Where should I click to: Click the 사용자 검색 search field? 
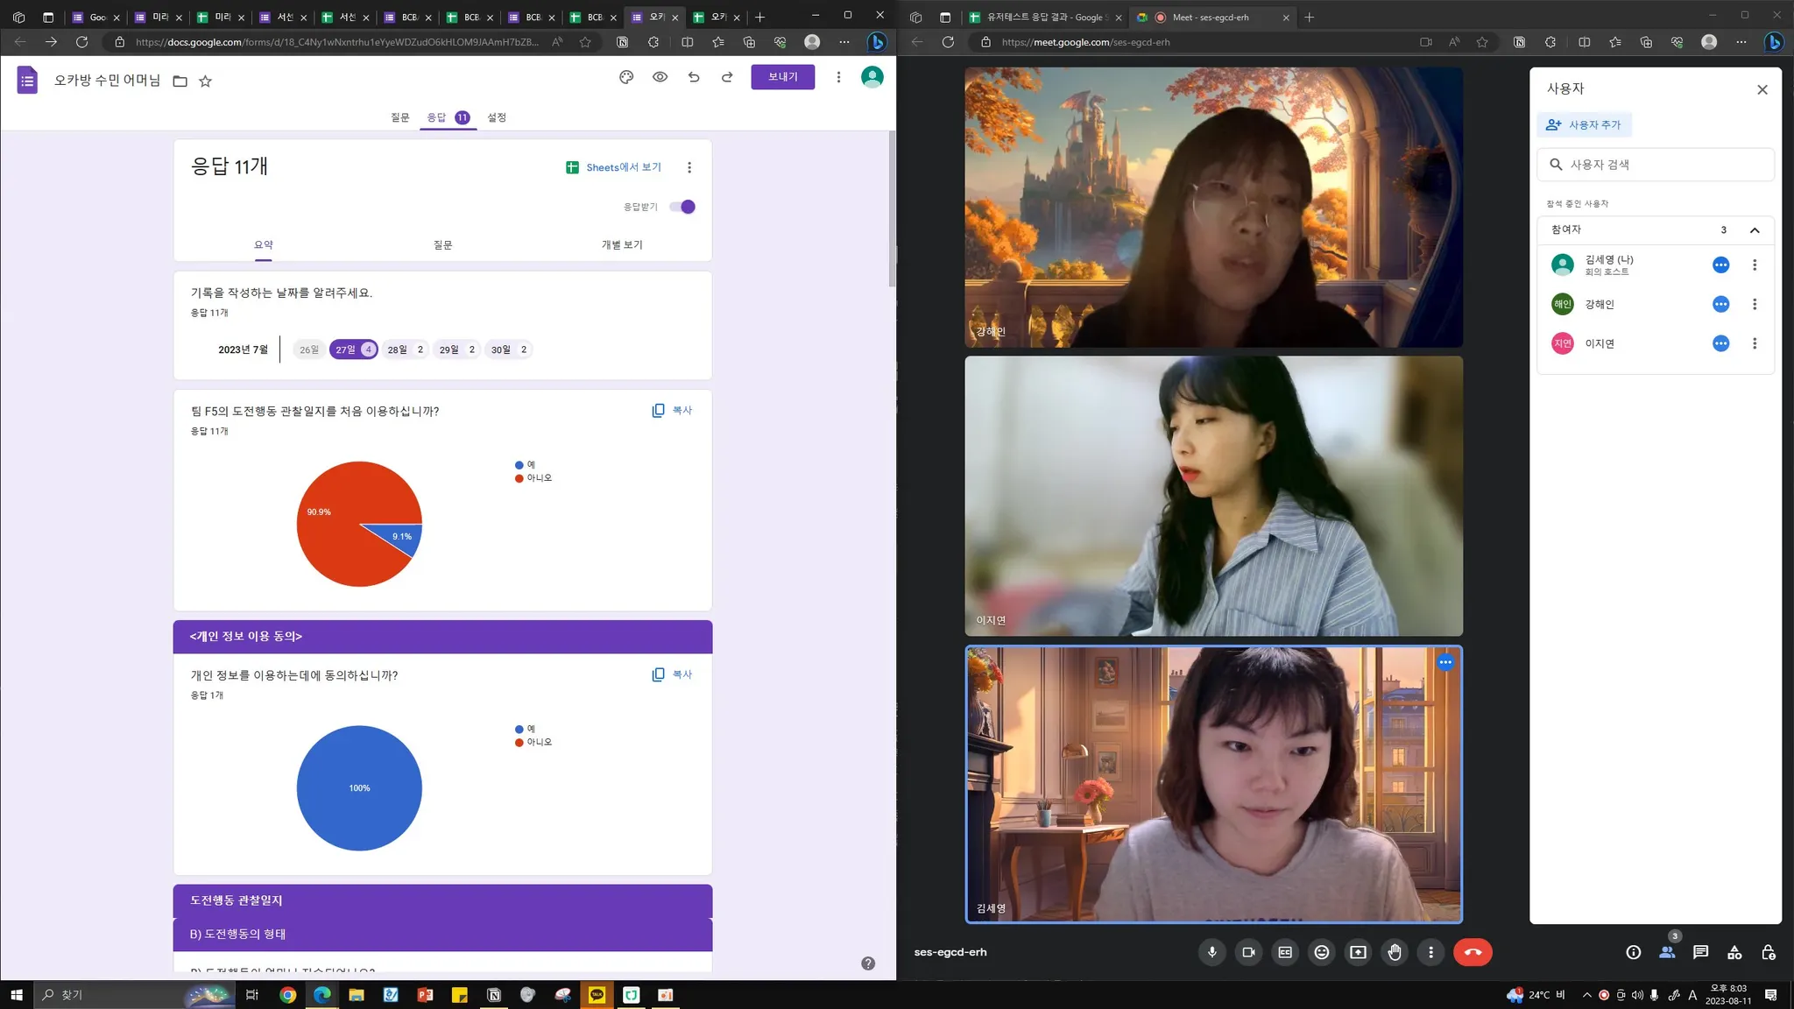point(1656,165)
